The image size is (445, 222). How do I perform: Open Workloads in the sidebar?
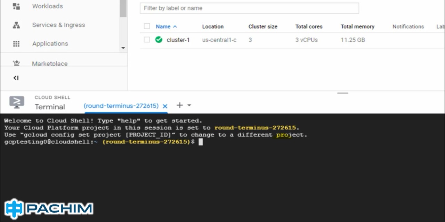[47, 6]
